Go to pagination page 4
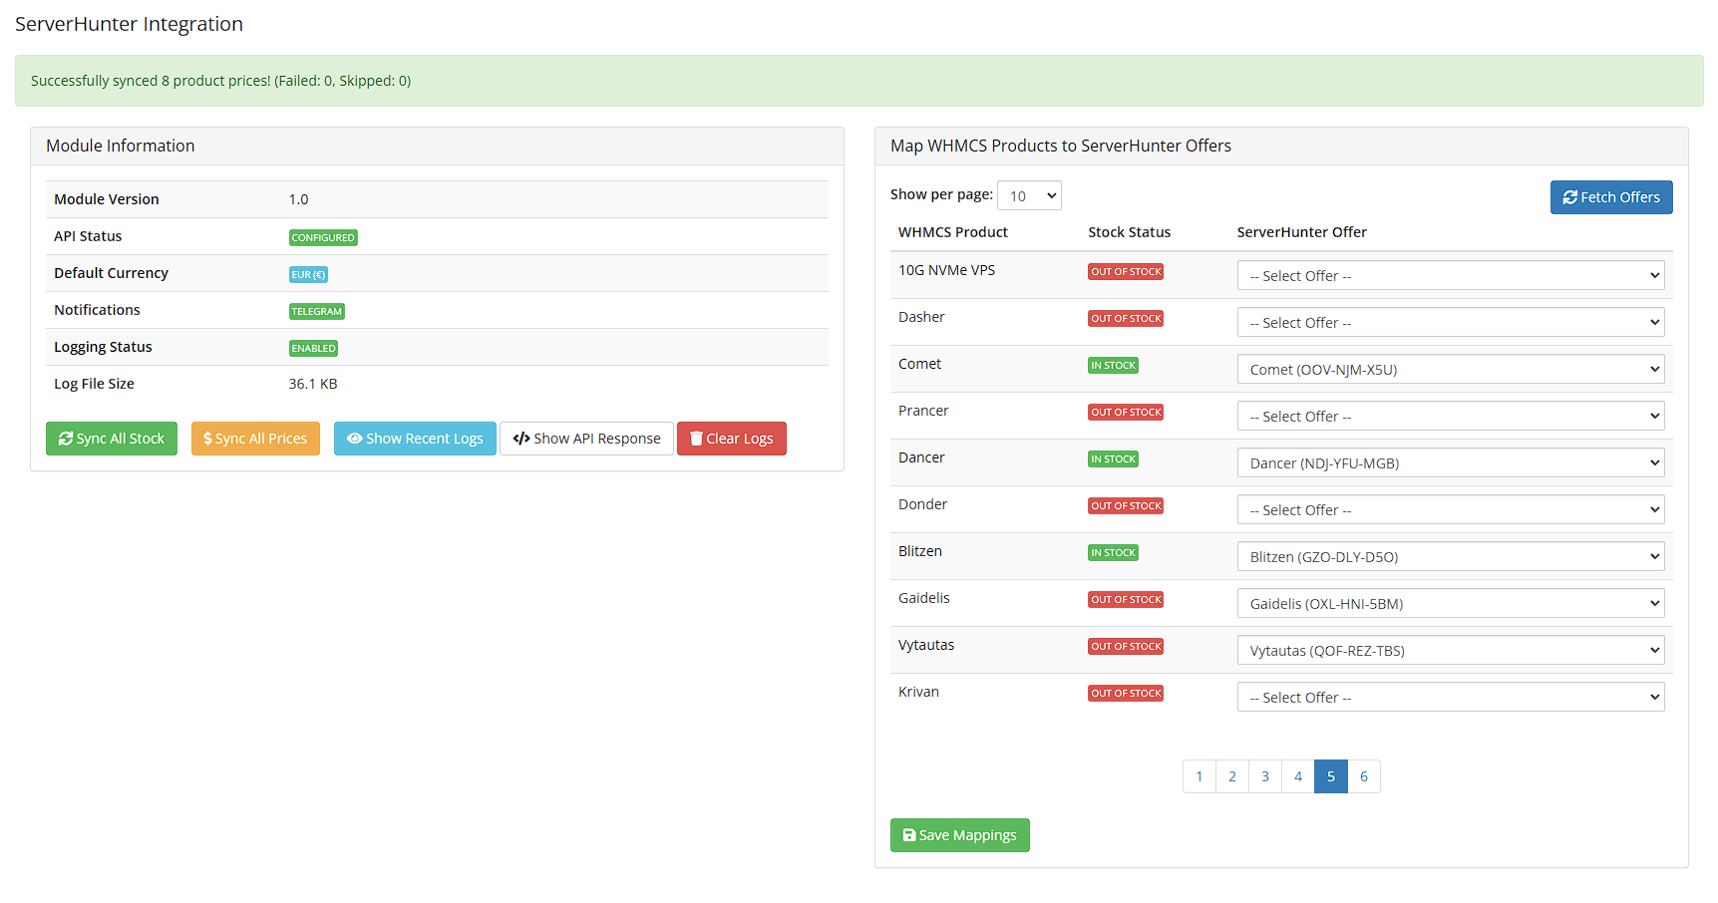The height and width of the screenshot is (903, 1718). coord(1298,776)
